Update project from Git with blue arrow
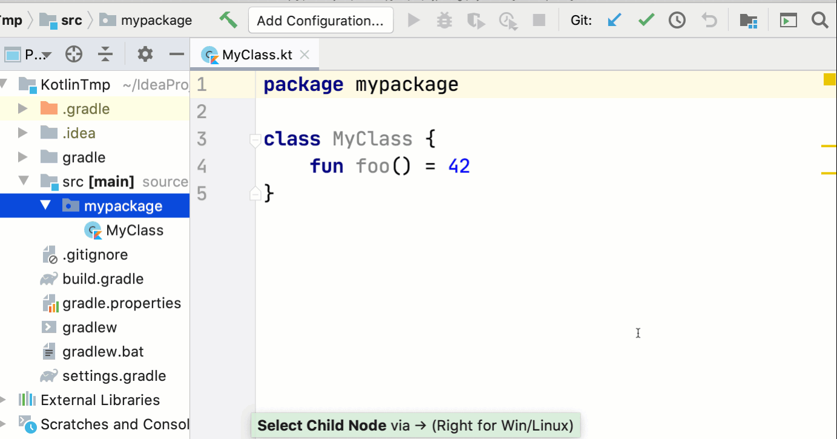Image resolution: width=837 pixels, height=439 pixels. 614,20
